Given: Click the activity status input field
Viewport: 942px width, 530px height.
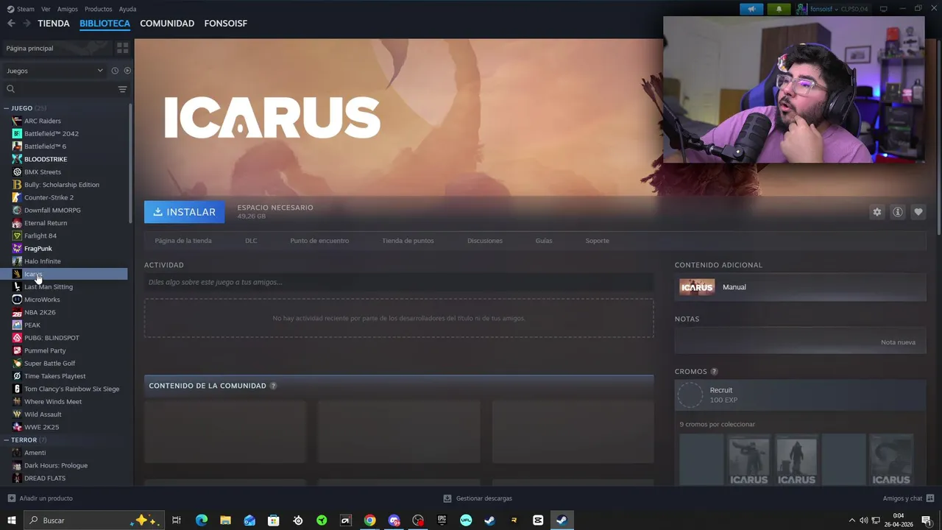Looking at the screenshot, I should [x=399, y=282].
